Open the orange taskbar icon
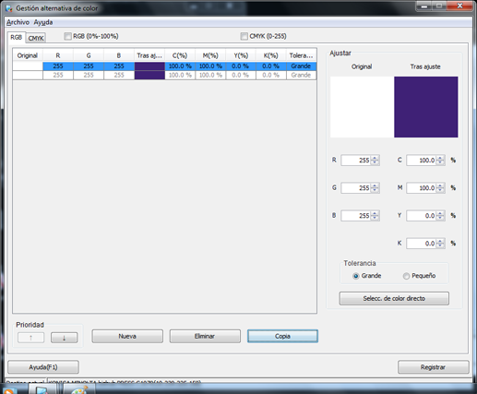477x394 pixels. coord(8,391)
